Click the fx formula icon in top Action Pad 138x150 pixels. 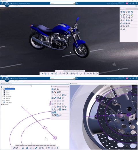click(124, 15)
